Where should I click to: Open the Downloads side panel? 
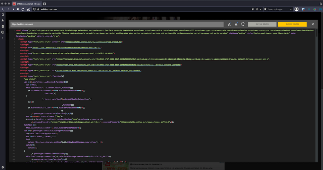[x=3, y=21]
